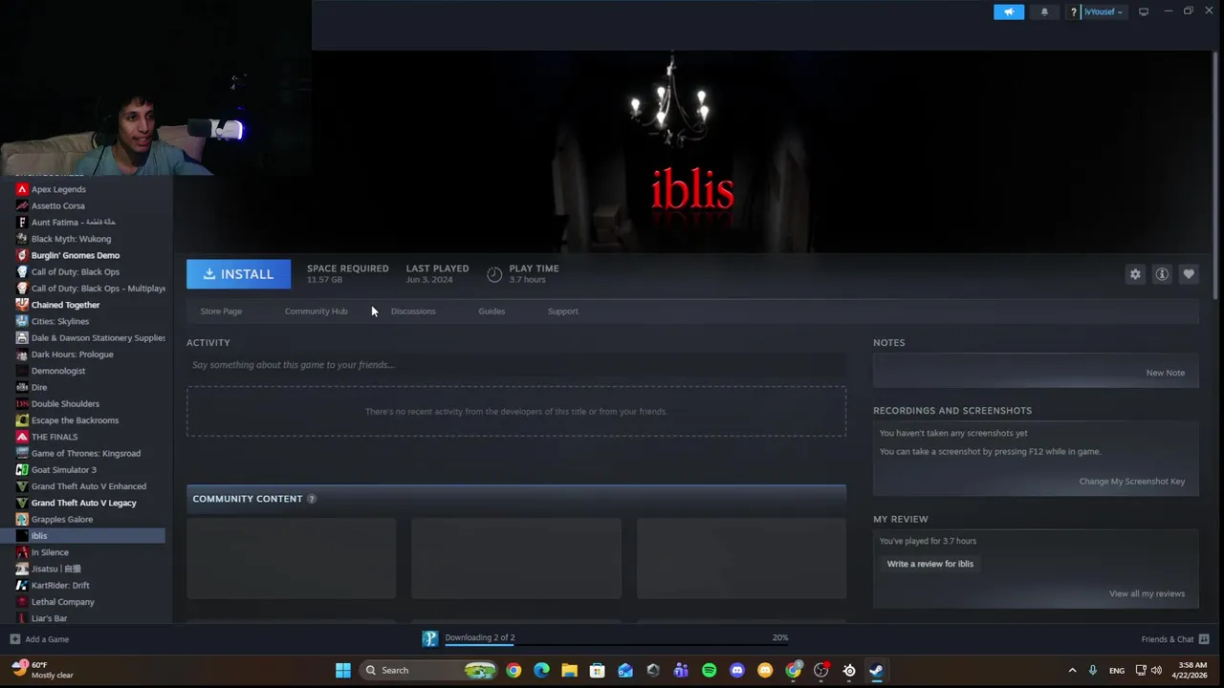
Task: Open Friends & Chat
Action: click(x=1174, y=639)
